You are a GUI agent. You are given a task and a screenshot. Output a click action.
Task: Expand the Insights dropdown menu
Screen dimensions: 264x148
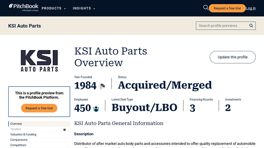[84, 8]
